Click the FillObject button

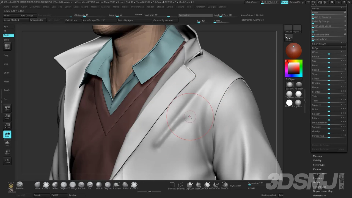point(293,79)
